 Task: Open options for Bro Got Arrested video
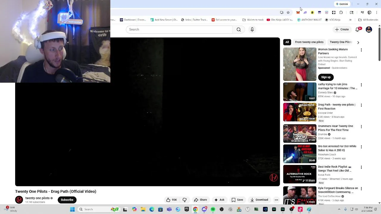coord(361,147)
